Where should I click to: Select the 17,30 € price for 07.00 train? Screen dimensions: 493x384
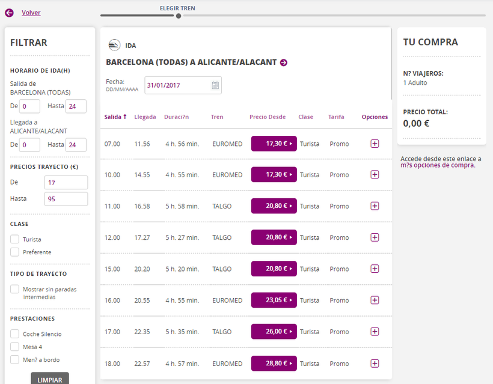click(x=274, y=144)
